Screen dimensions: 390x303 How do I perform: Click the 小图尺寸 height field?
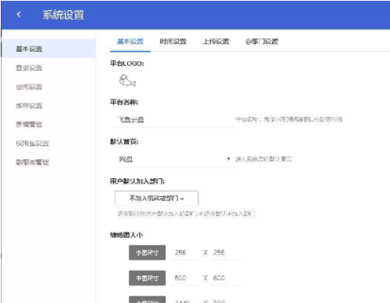[x=225, y=253]
